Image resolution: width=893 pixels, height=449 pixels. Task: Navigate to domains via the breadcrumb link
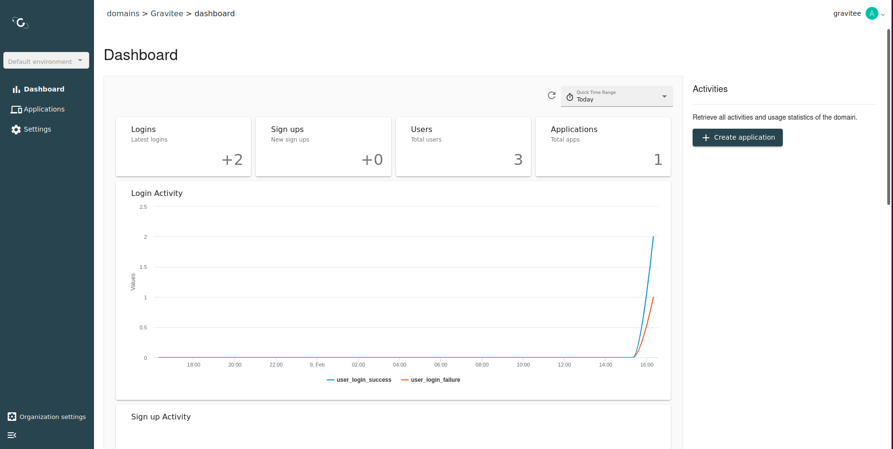(123, 13)
